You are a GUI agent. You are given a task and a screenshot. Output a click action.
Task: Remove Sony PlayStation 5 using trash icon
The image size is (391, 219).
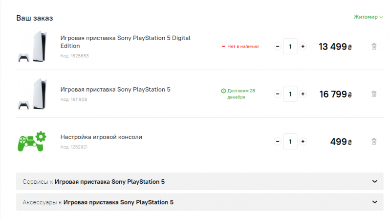(374, 94)
